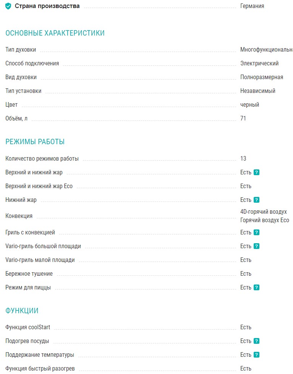Click the Функция быстрый разогрев label
The width and height of the screenshot is (293, 374).
[x=40, y=369]
